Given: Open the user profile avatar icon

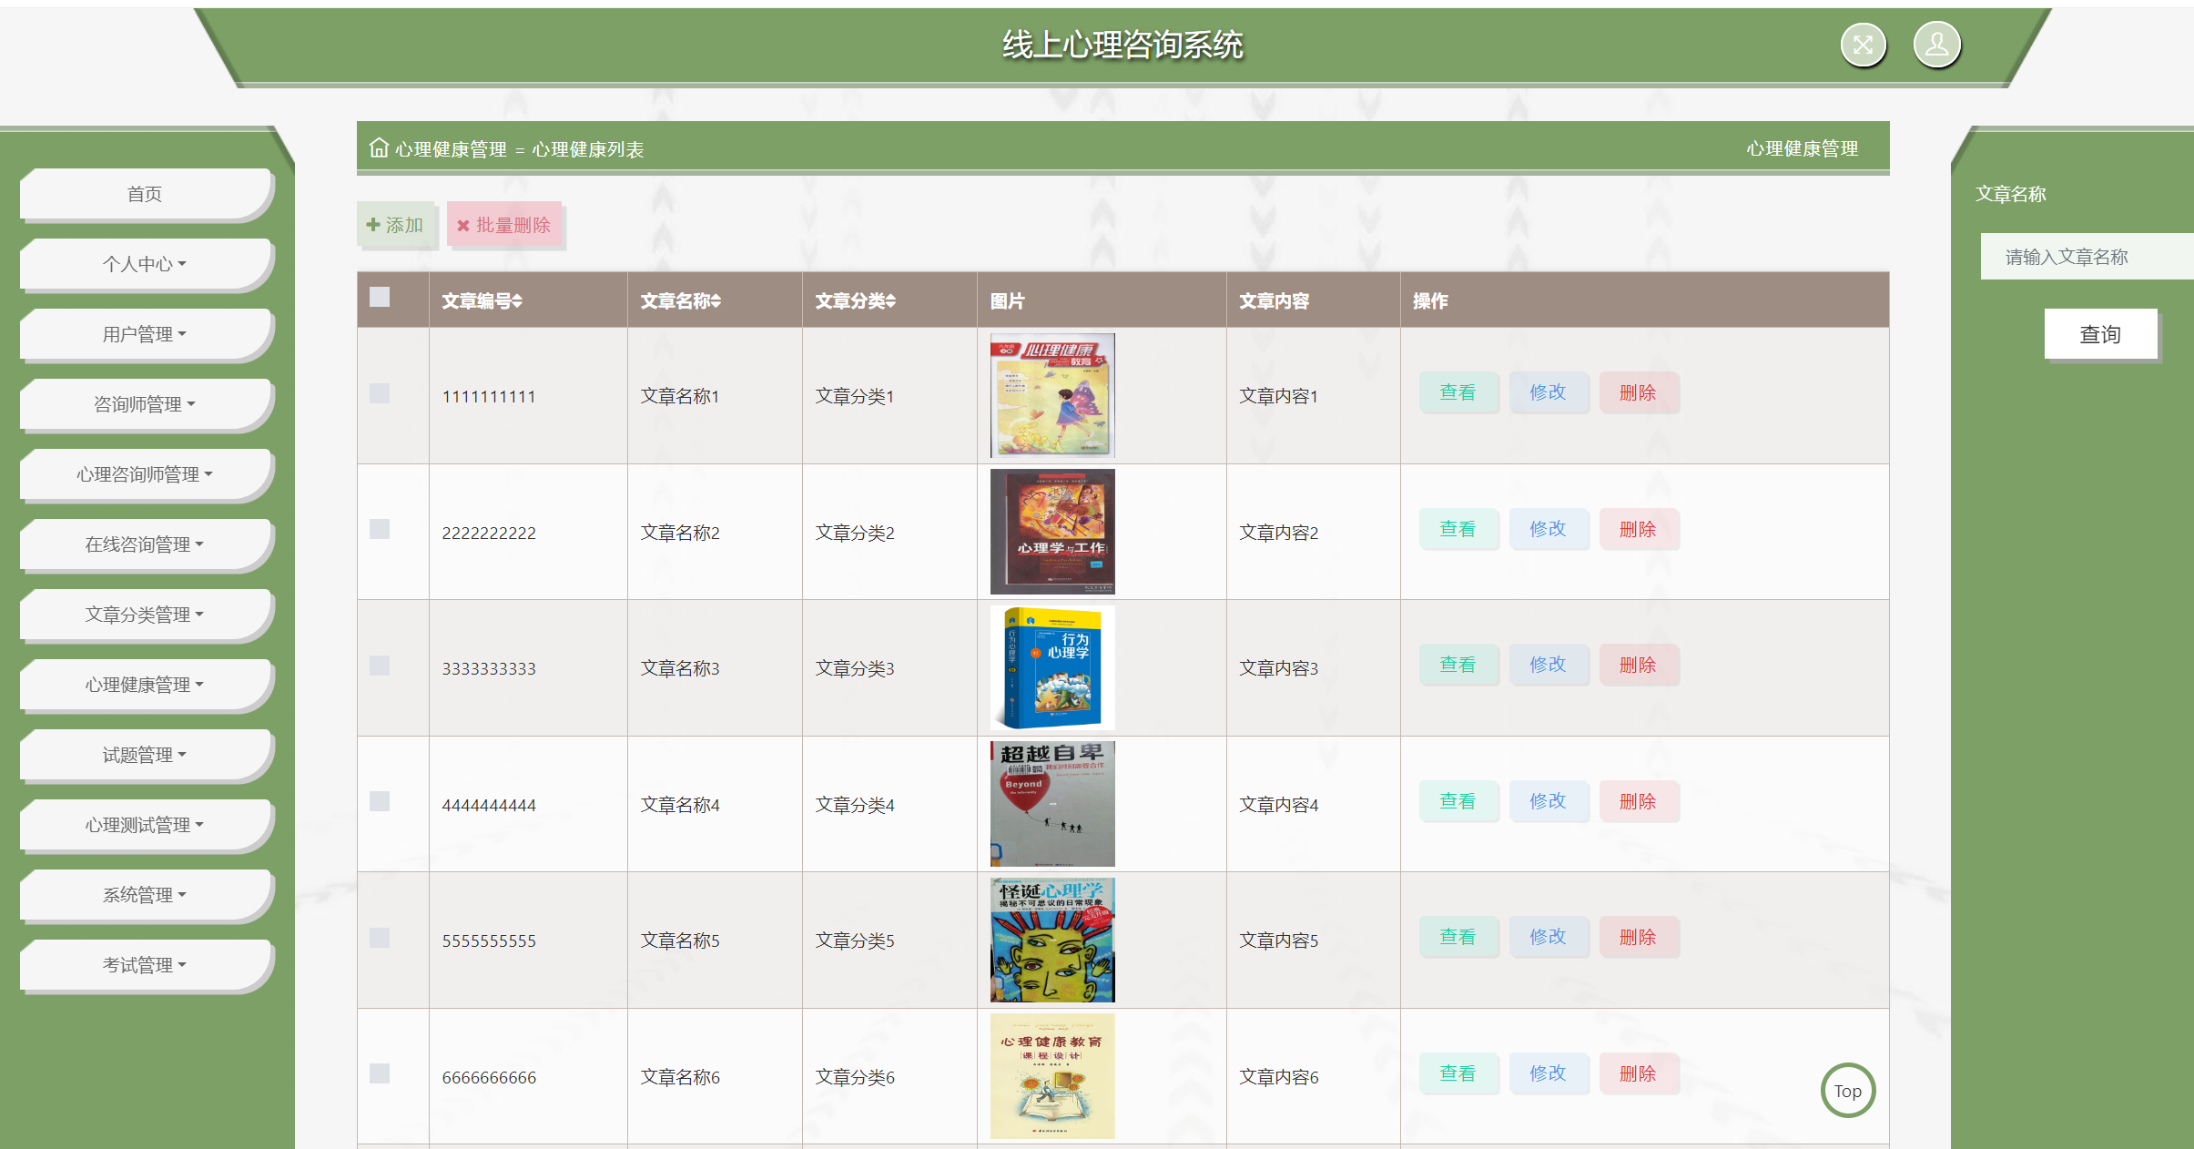Looking at the screenshot, I should (1936, 45).
